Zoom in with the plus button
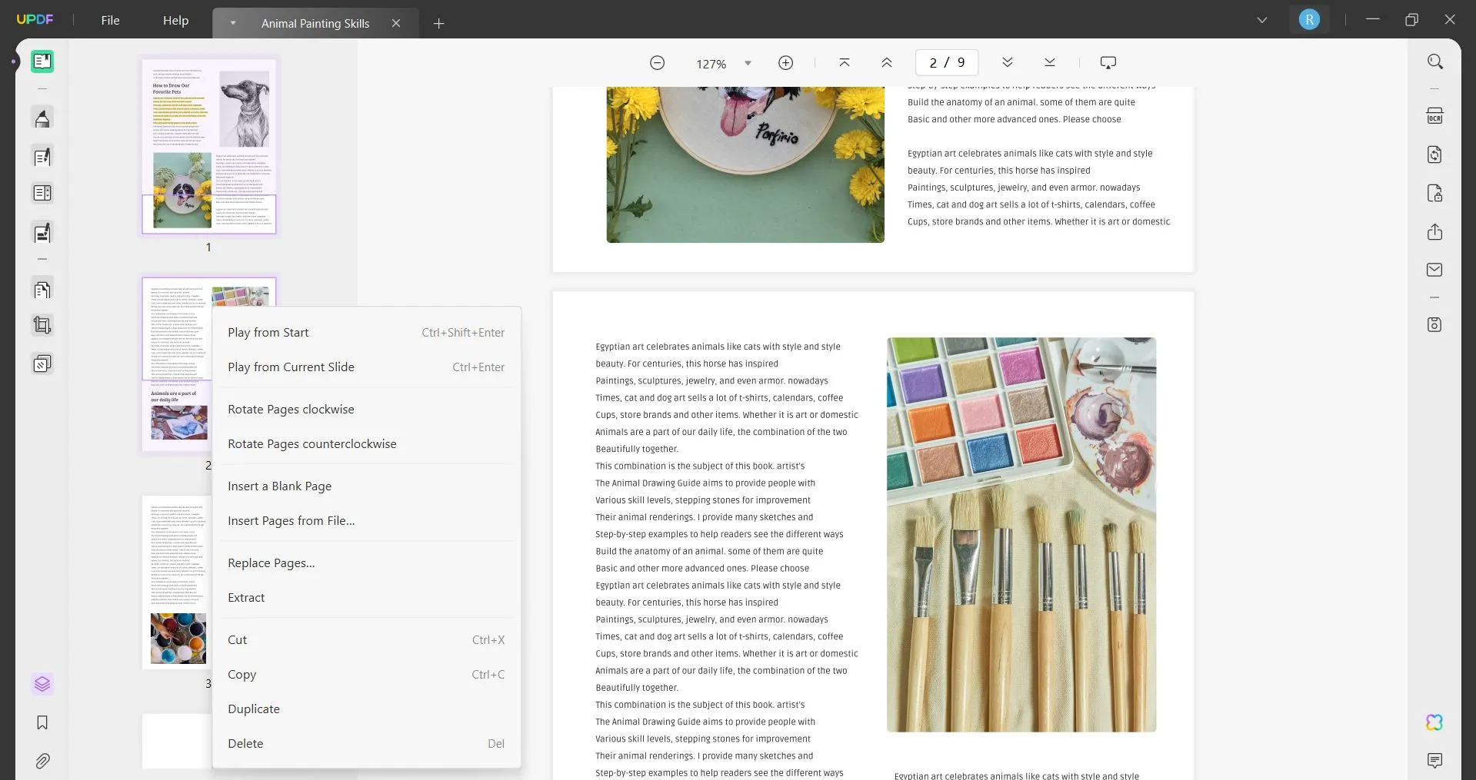The height and width of the screenshot is (780, 1476). (x=785, y=63)
